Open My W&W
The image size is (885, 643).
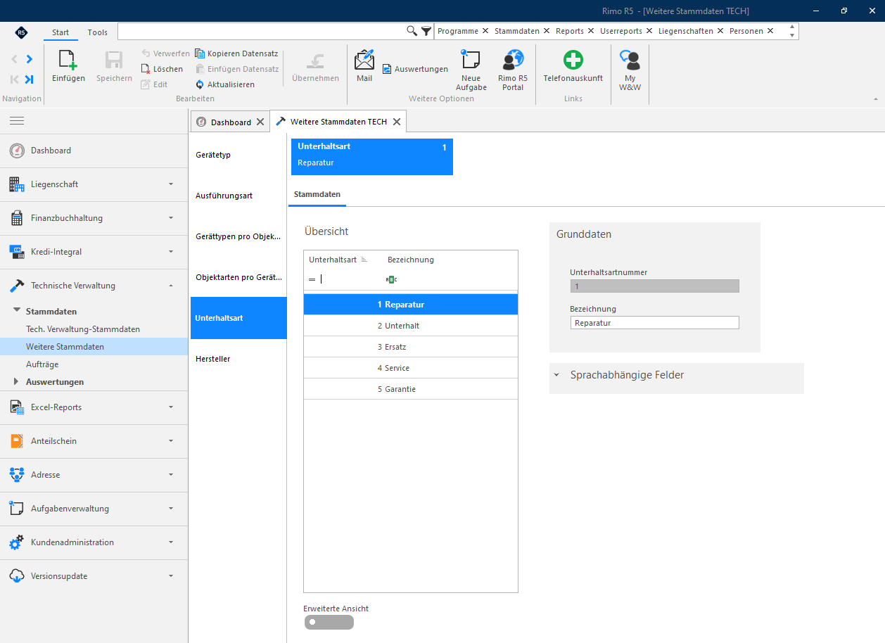tap(630, 70)
